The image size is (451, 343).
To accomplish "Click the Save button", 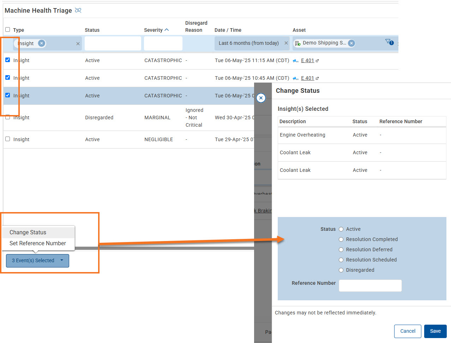I will [435, 331].
